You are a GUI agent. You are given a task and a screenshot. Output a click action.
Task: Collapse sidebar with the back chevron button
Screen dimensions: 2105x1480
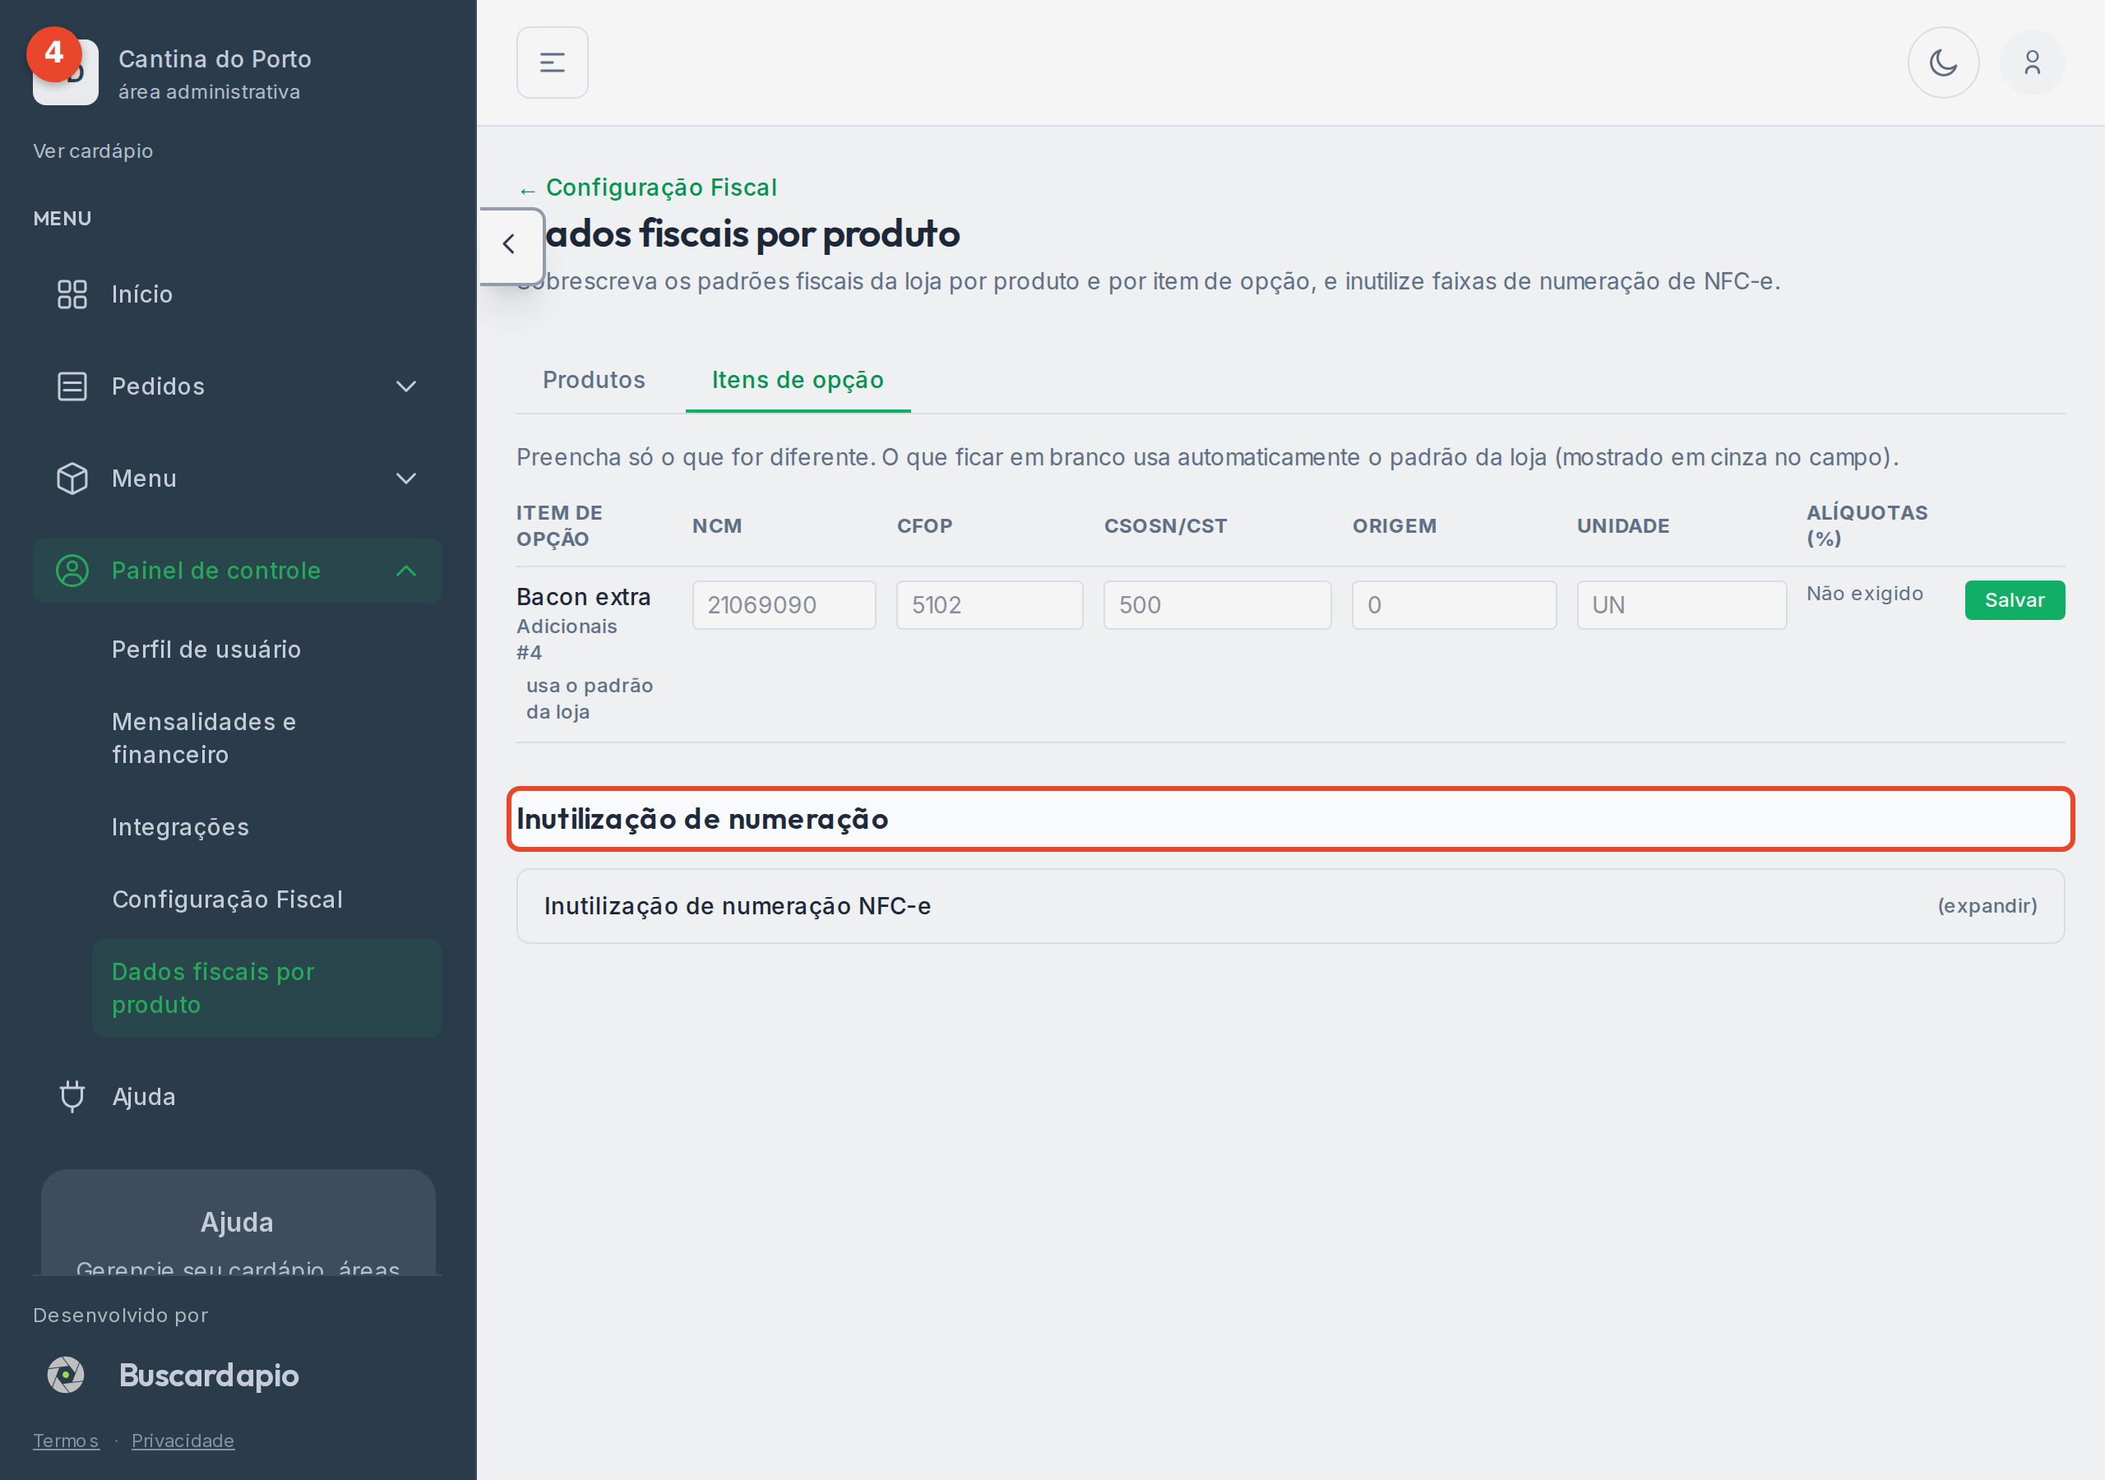point(510,245)
